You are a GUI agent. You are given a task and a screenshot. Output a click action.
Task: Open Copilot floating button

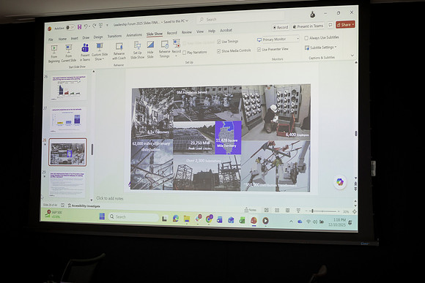(x=339, y=182)
